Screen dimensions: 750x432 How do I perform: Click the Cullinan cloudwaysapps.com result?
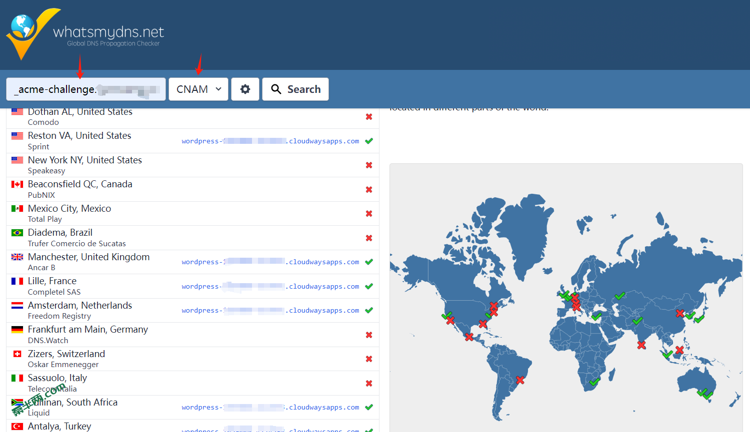point(270,407)
